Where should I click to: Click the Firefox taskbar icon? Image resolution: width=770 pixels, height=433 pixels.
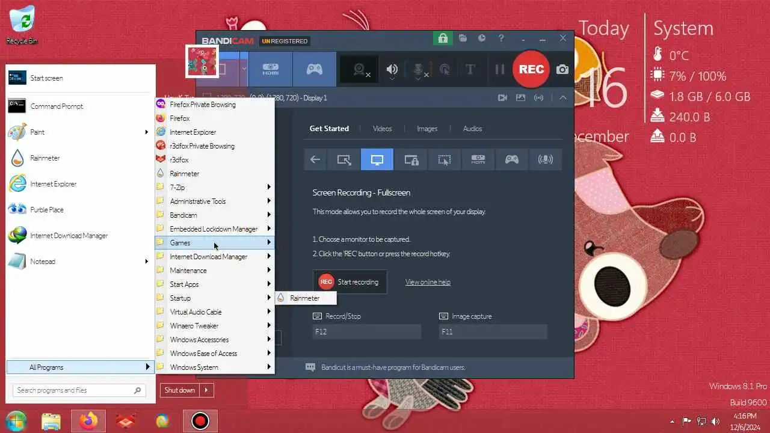tap(88, 421)
